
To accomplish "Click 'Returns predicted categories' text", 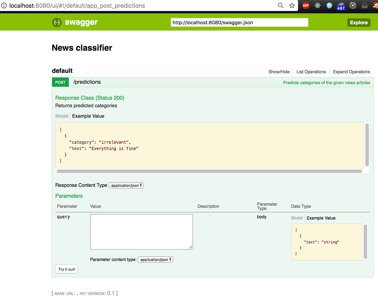I will (x=86, y=106).
